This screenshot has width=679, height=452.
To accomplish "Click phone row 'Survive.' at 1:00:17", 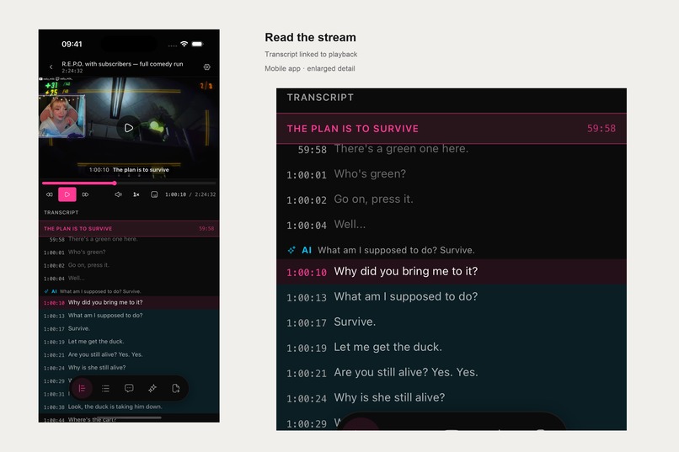I will (x=129, y=328).
